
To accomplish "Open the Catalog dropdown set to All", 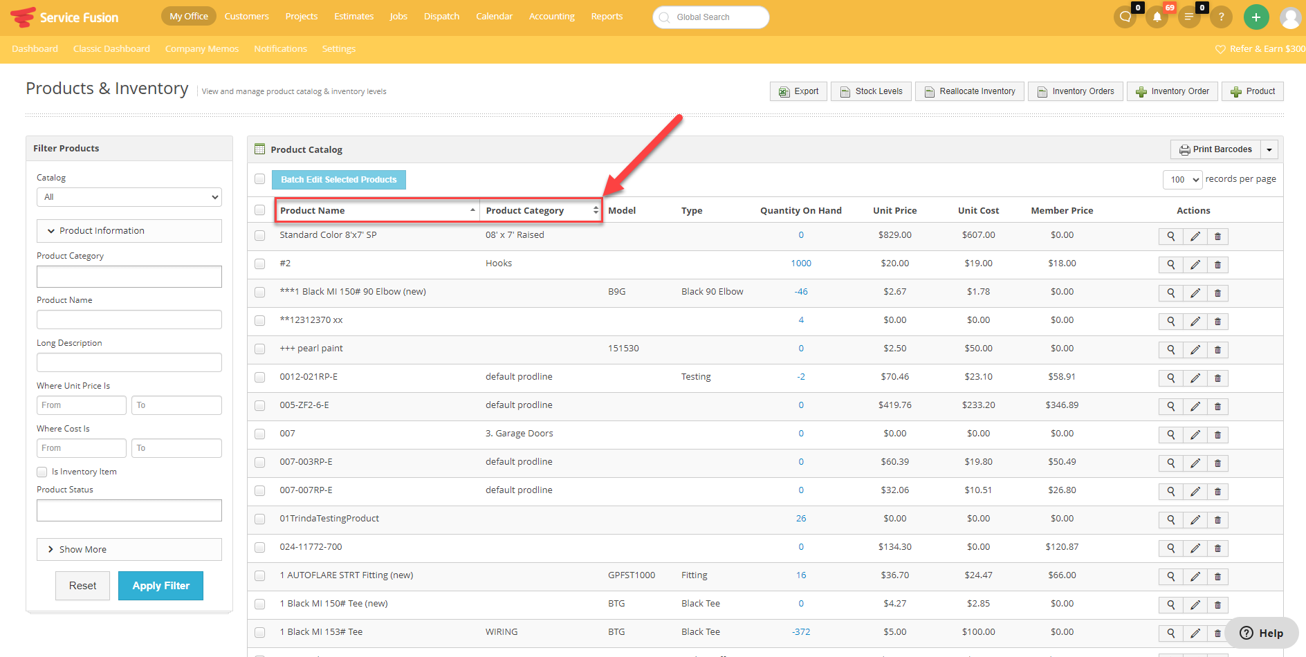I will (129, 197).
